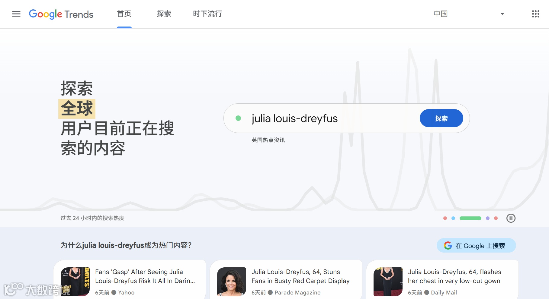Click the Google Trends logo

(x=61, y=14)
